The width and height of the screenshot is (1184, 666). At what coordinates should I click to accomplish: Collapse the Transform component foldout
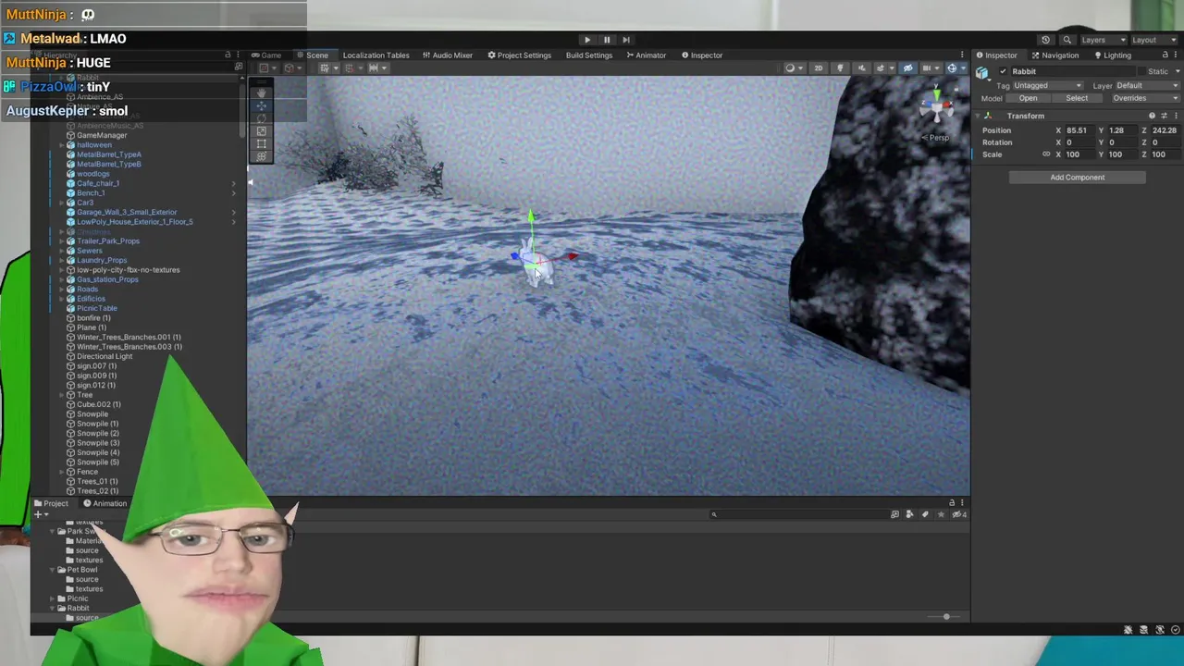point(978,117)
